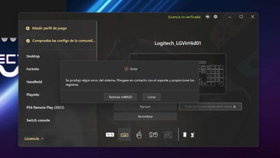Open the device detection icon with question mark

pos(153,135)
